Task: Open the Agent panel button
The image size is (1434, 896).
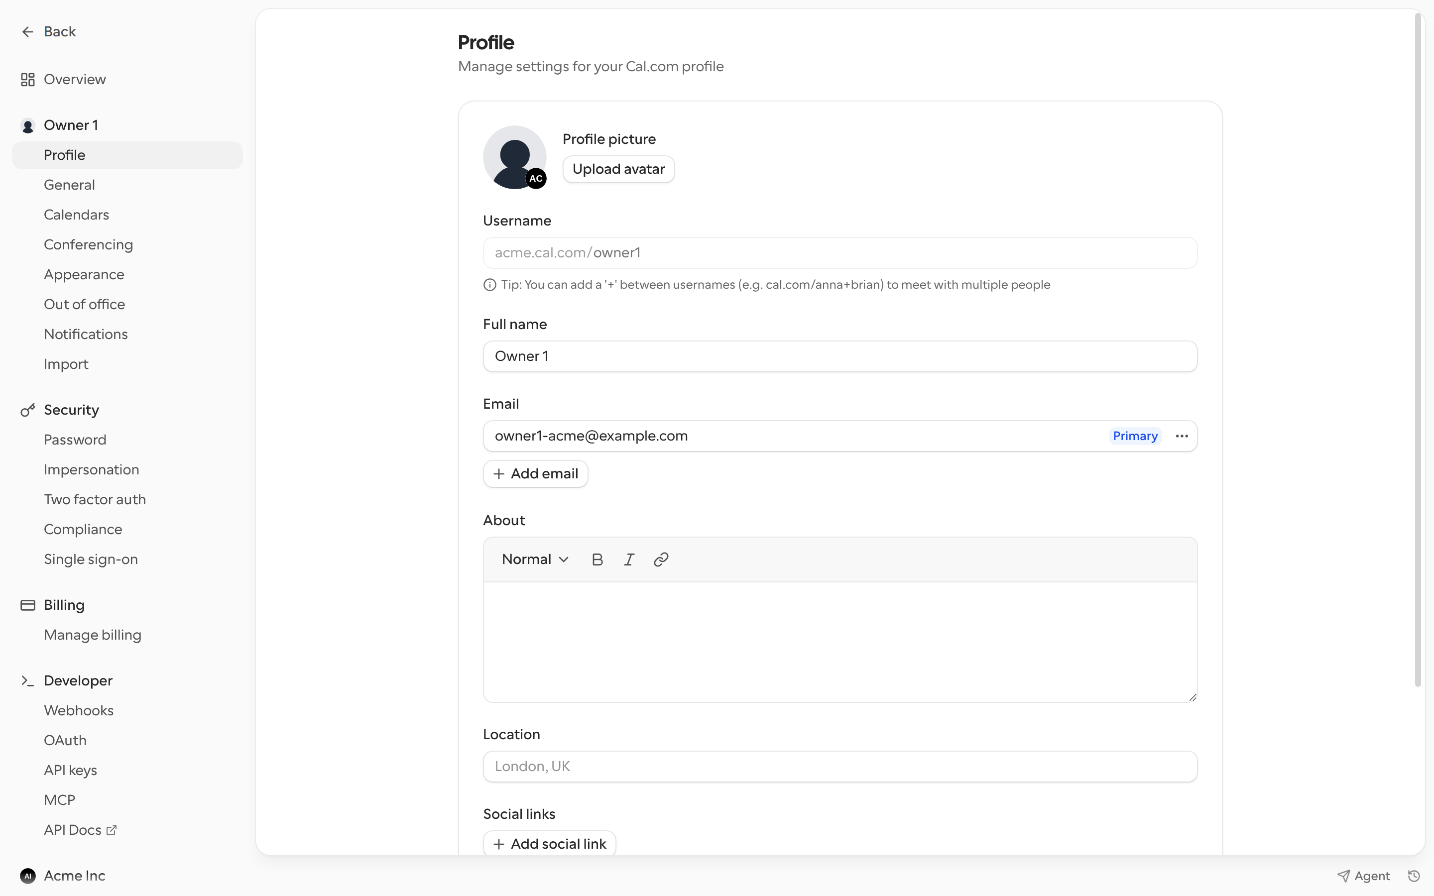Action: (1363, 876)
